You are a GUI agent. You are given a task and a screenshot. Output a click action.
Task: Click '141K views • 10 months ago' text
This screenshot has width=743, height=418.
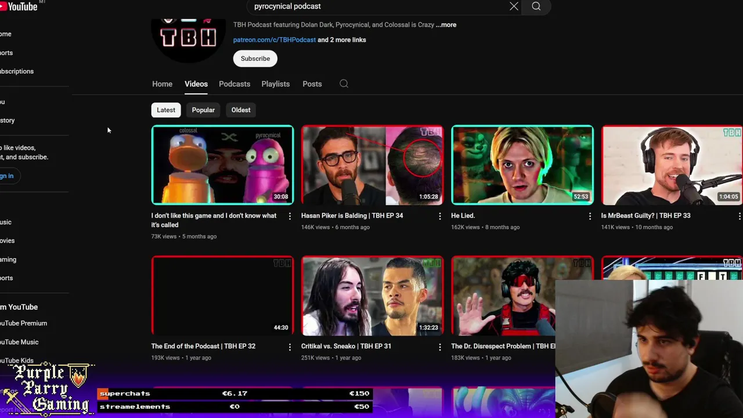point(637,228)
